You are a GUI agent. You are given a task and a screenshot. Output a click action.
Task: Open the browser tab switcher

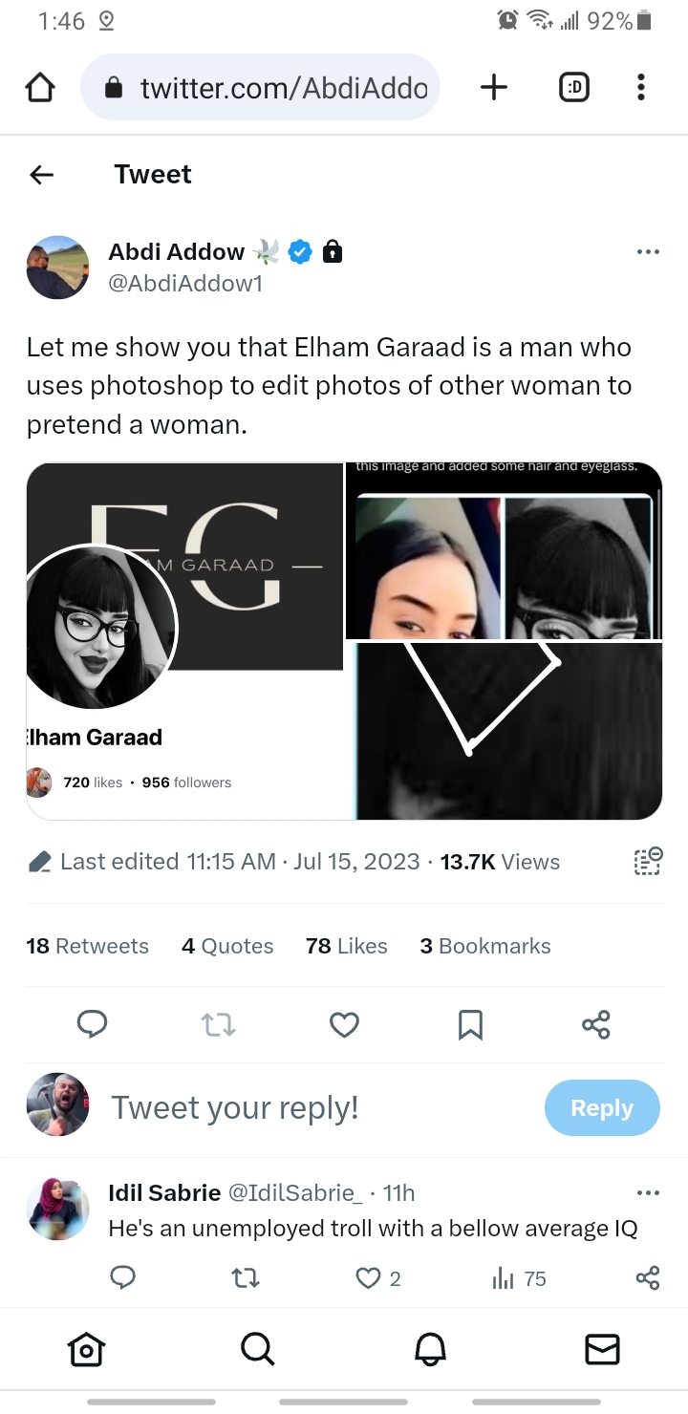pyautogui.click(x=573, y=88)
